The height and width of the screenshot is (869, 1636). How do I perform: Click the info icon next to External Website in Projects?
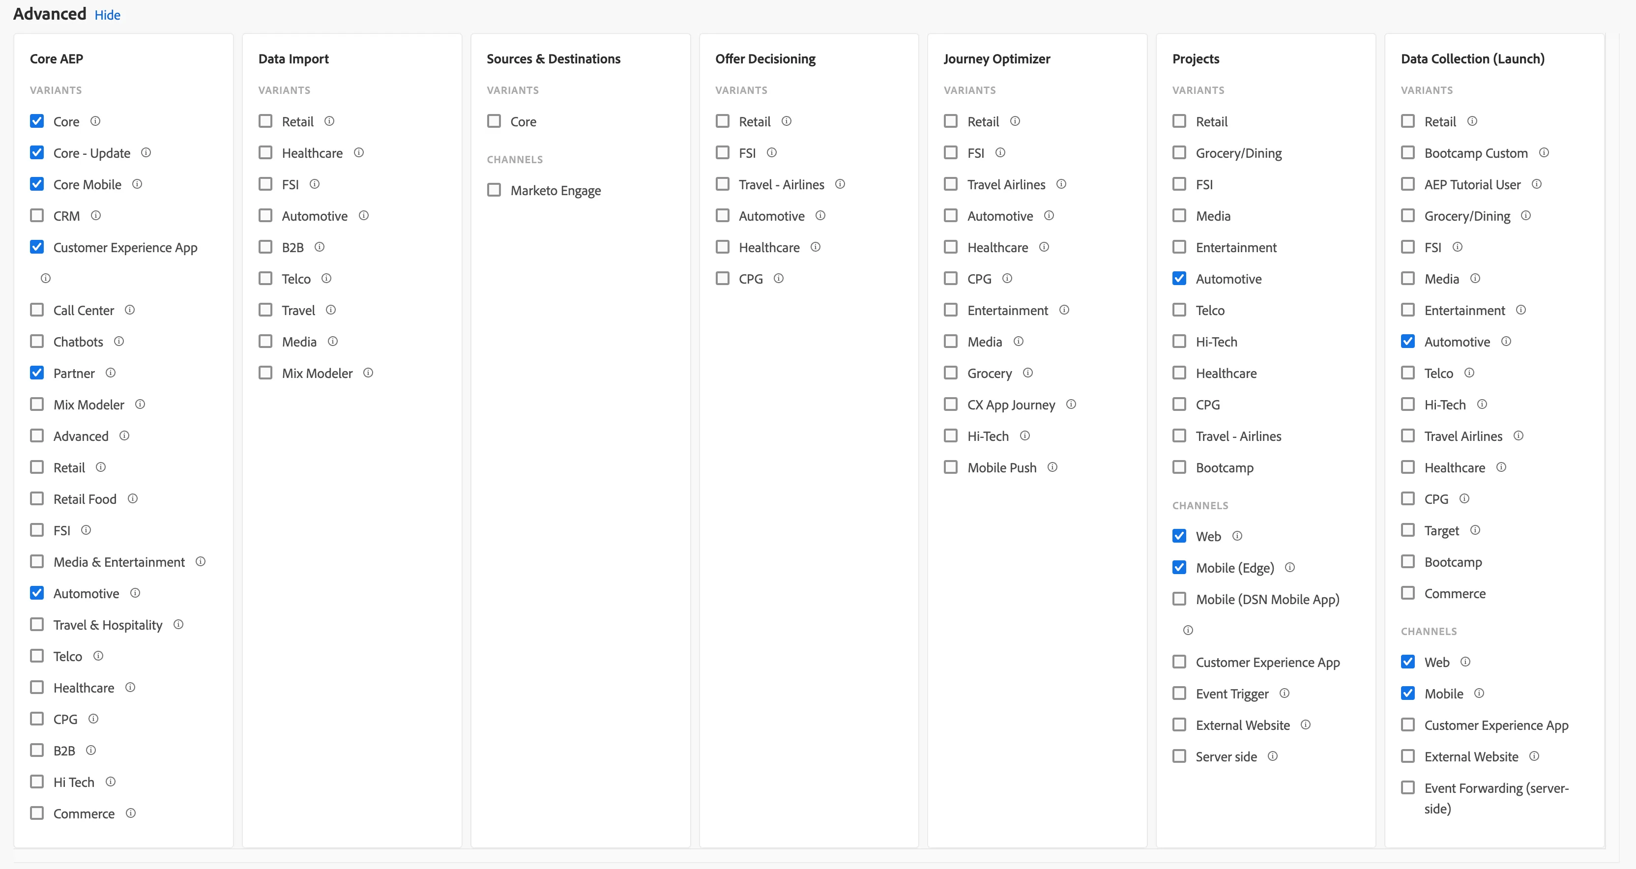click(1306, 725)
